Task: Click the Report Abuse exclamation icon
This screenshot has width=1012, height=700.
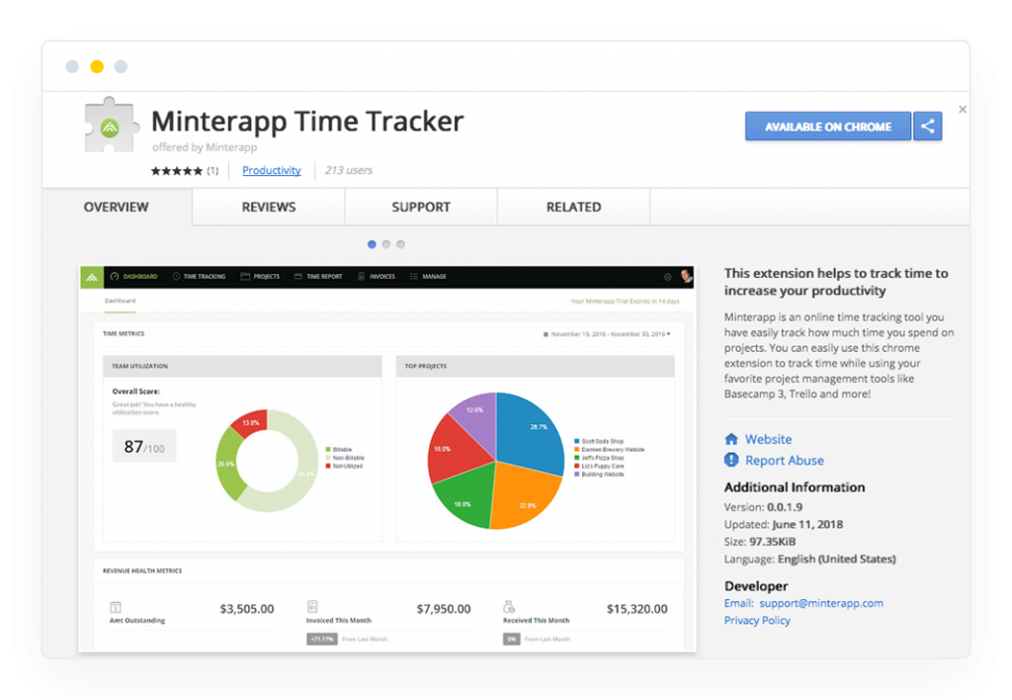Action: click(x=731, y=460)
